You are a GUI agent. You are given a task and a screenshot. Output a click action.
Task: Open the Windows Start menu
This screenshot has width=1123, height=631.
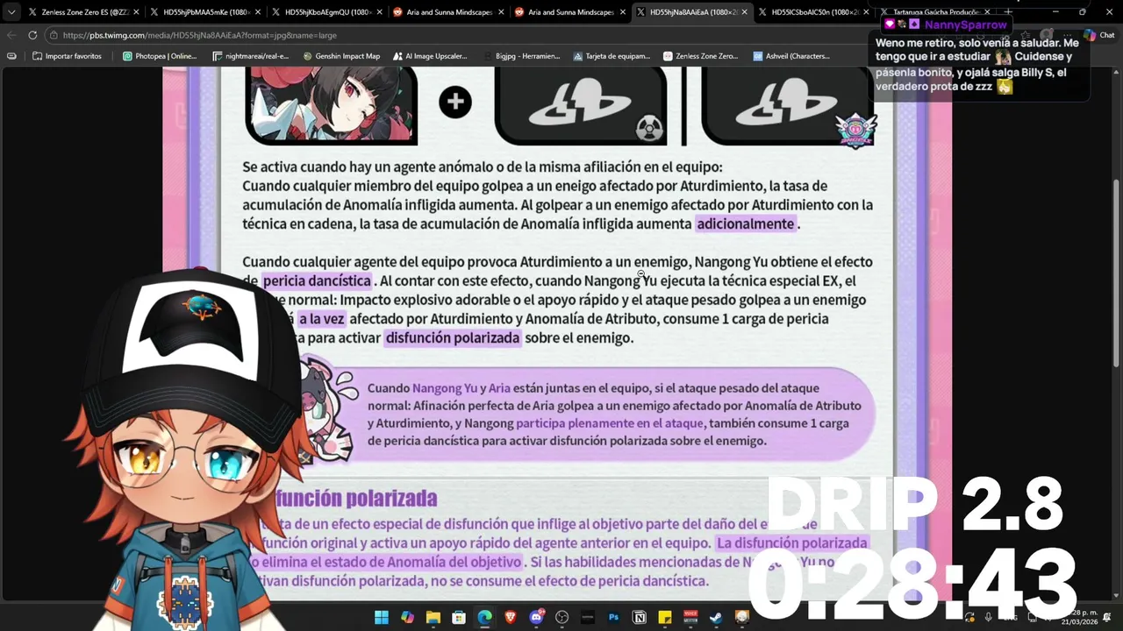pos(382,617)
